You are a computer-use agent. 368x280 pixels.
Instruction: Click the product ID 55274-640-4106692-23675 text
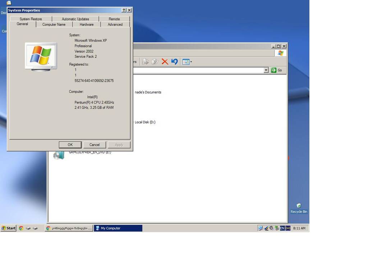[94, 81]
